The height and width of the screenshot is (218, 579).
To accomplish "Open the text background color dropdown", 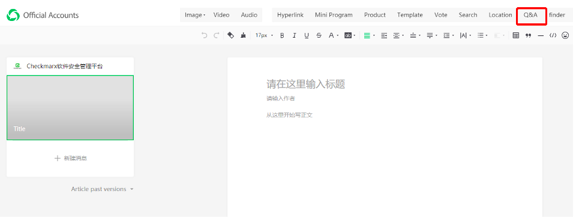I will (350, 35).
